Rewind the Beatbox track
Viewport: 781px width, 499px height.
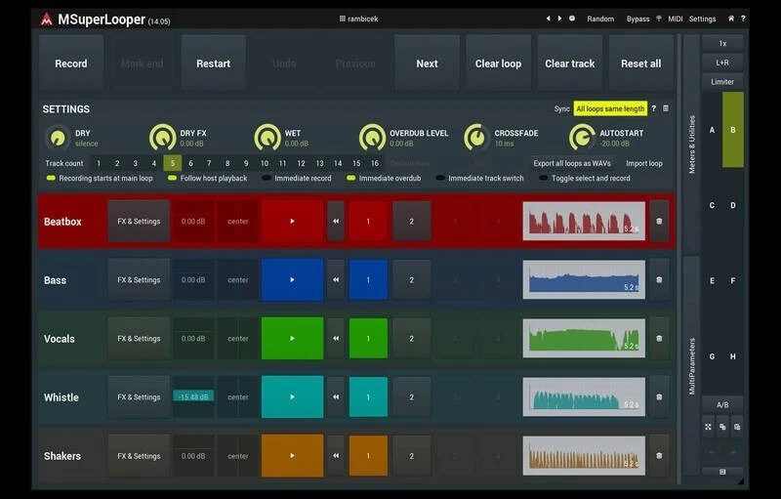click(336, 221)
